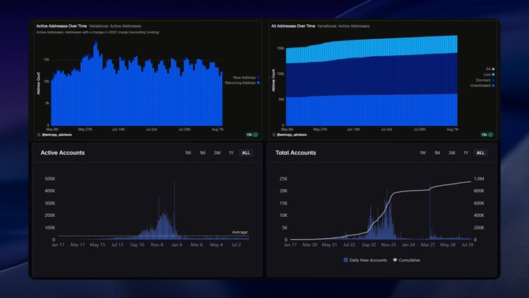
Task: Click the USDC margin description text
Action: 98,33
